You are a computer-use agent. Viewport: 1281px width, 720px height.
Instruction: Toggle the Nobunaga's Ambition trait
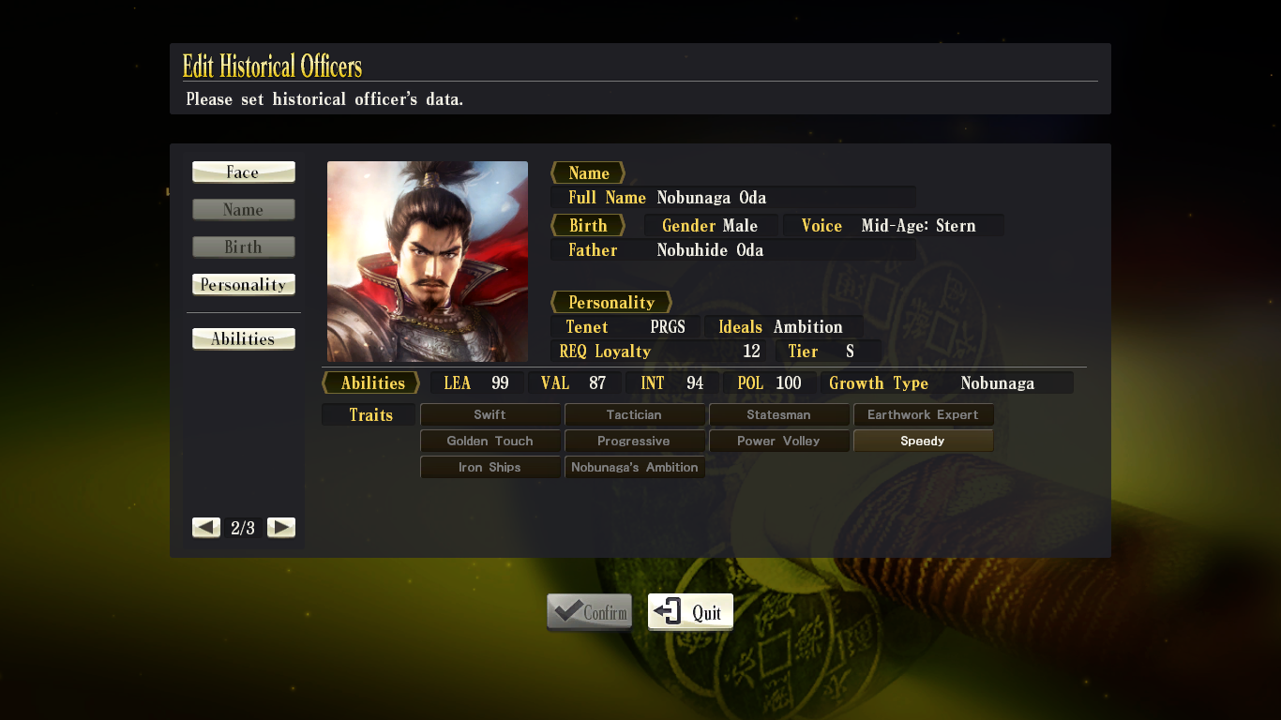[x=635, y=467]
